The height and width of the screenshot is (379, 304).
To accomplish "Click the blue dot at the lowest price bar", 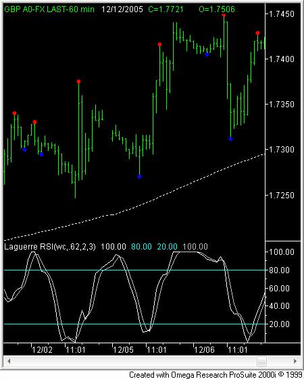I will (x=139, y=177).
